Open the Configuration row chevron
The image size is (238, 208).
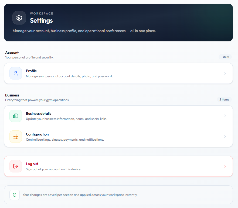point(225,137)
